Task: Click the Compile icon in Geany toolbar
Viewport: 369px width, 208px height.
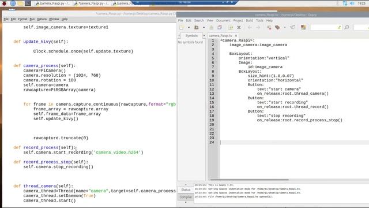Action: pyautogui.click(x=269, y=28)
